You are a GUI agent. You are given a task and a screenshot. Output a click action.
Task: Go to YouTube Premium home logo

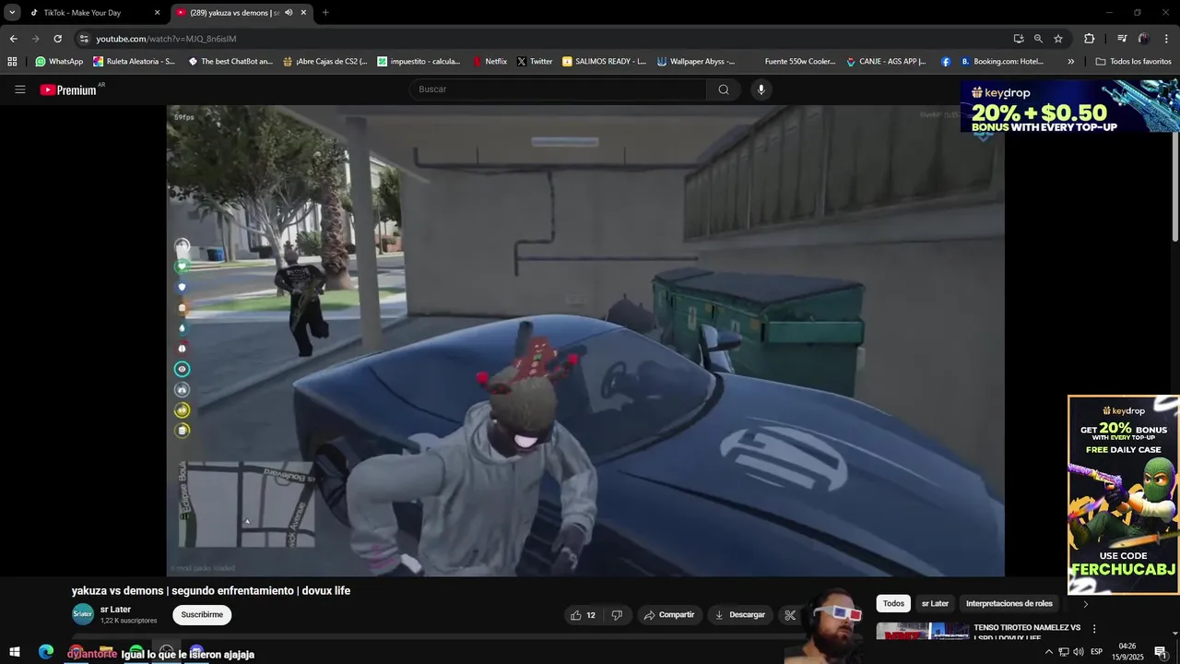[68, 89]
